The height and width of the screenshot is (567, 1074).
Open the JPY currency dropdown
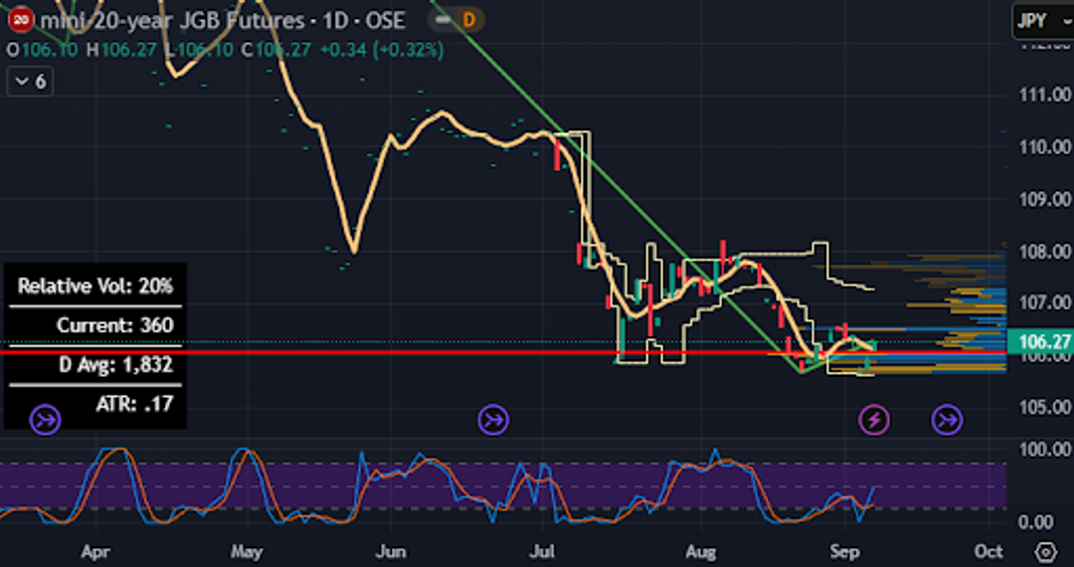pyautogui.click(x=1042, y=21)
